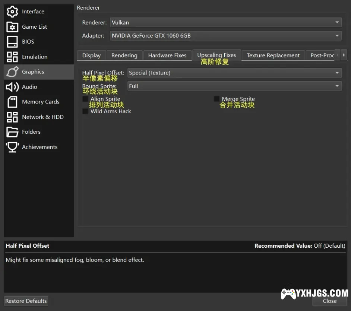Open the Interface settings gear icon
This screenshot has height=311, width=351.
(12, 12)
